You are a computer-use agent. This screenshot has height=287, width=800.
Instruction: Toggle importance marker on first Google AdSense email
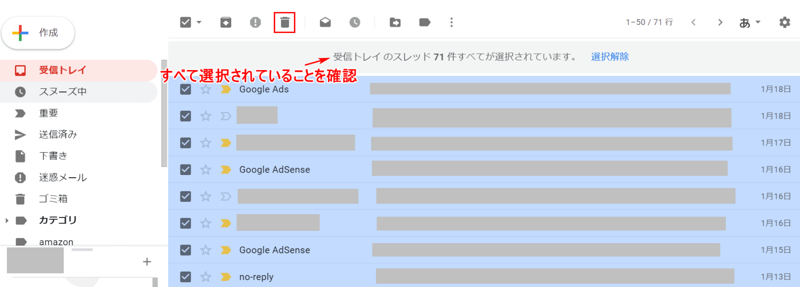[225, 170]
